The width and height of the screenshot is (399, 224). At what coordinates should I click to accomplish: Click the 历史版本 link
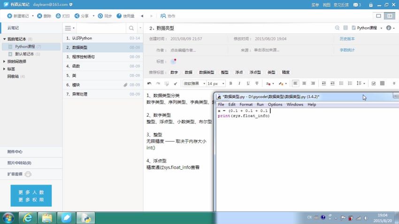click(x=347, y=38)
